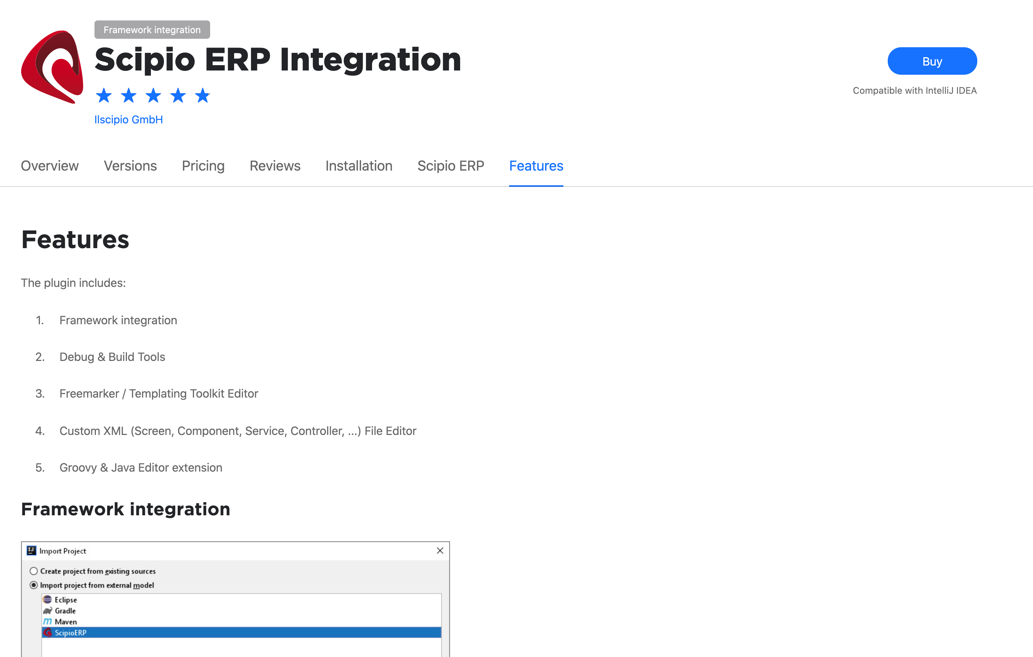Click Groovy & Java Editor extension item
Viewport: 1033px width, 657px height.
pos(141,467)
